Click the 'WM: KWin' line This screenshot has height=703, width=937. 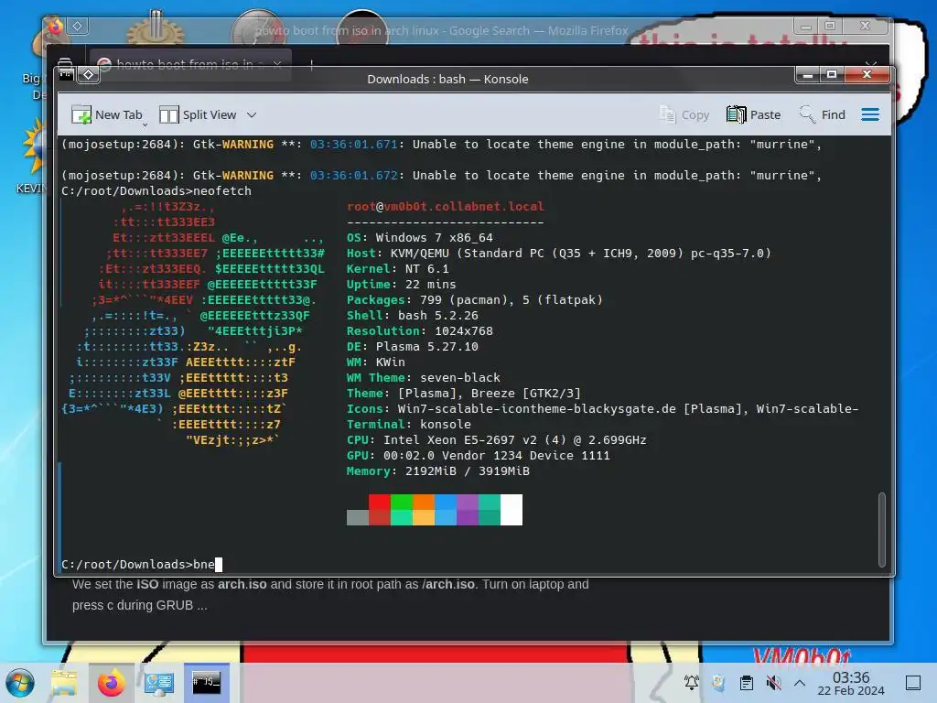pyautogui.click(x=376, y=362)
